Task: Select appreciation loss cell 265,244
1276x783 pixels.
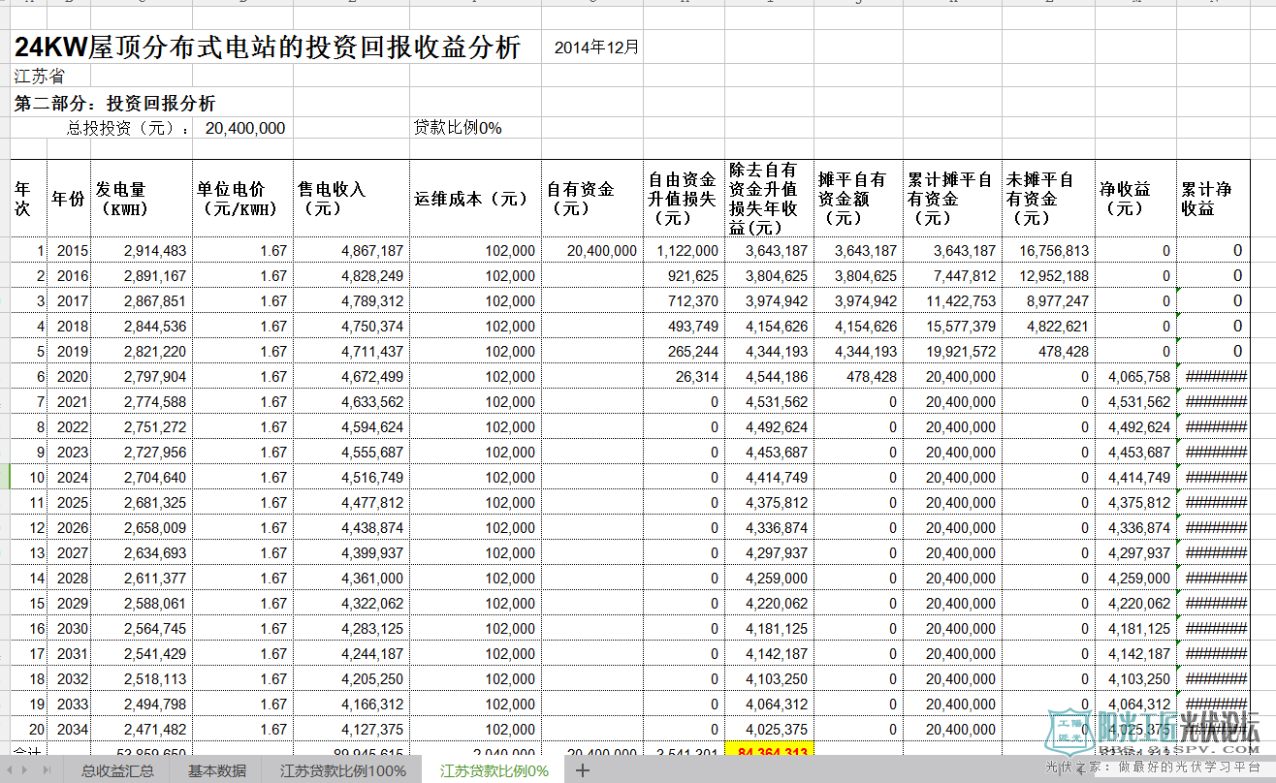Action: (x=684, y=351)
